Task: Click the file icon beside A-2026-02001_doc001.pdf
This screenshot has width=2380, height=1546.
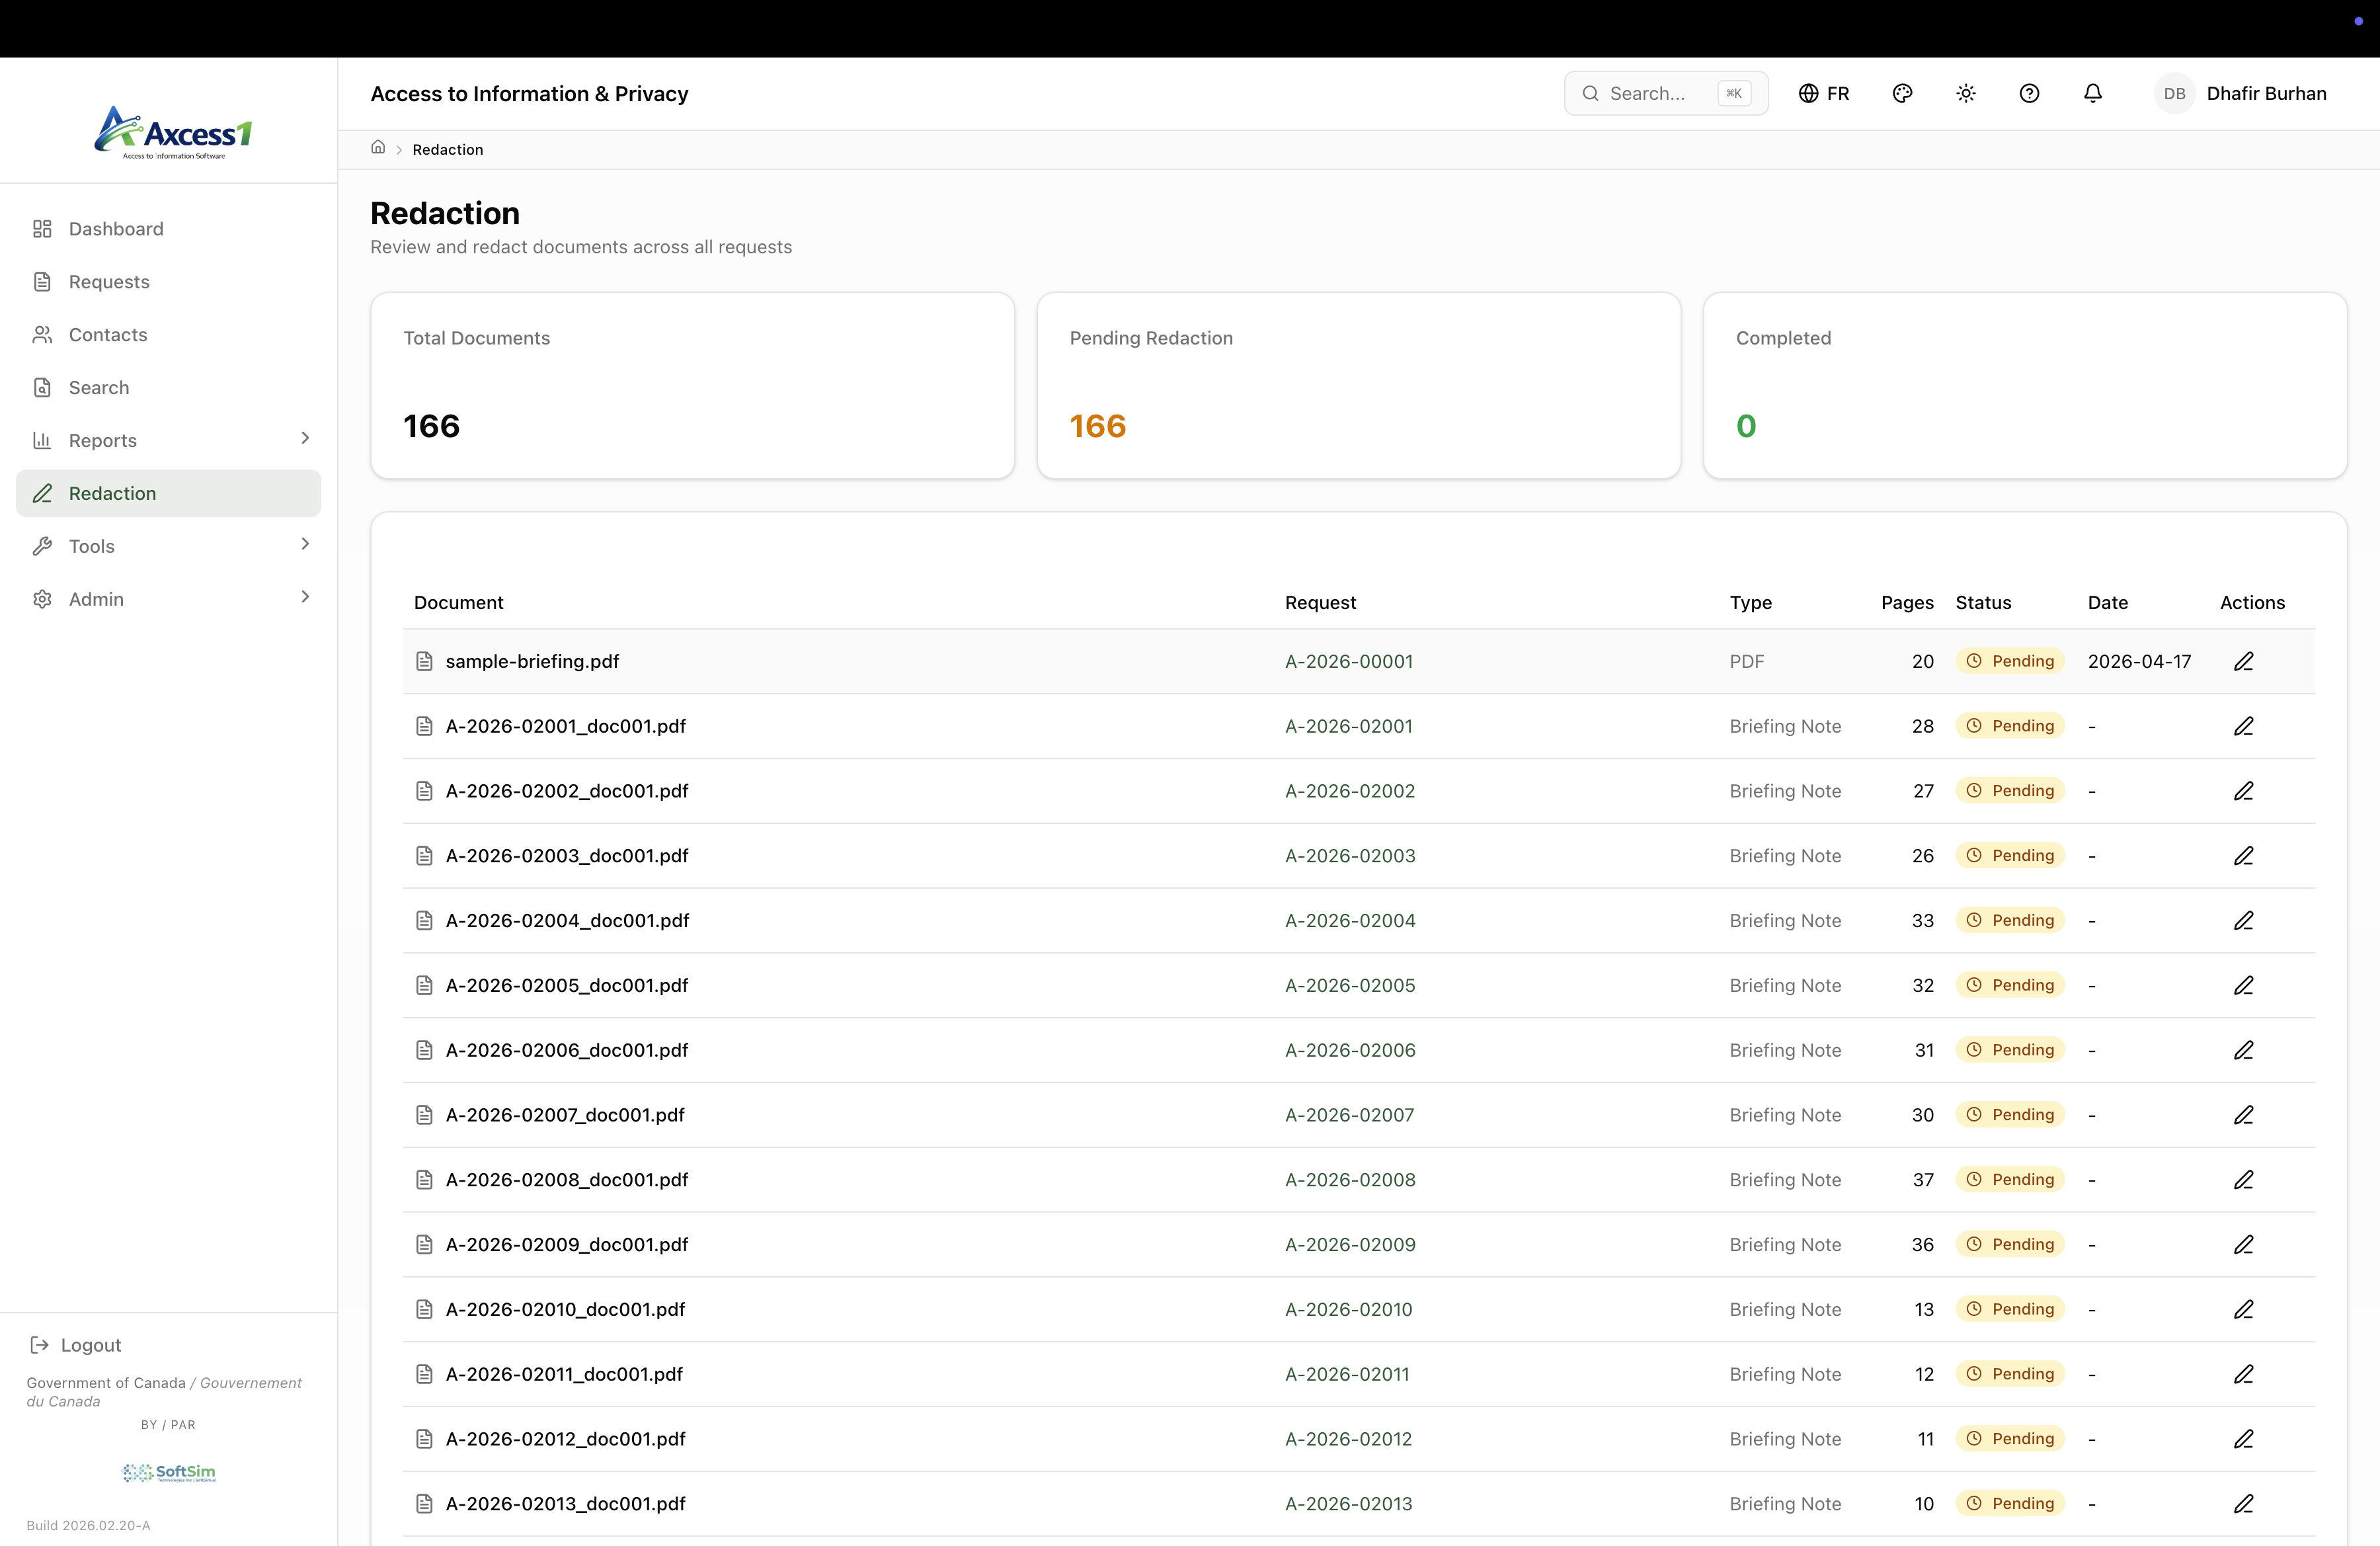Action: click(424, 726)
